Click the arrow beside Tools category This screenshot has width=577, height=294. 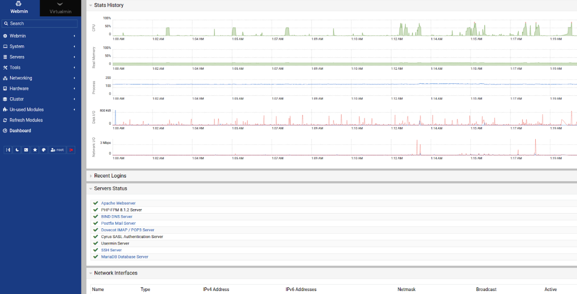pos(74,67)
